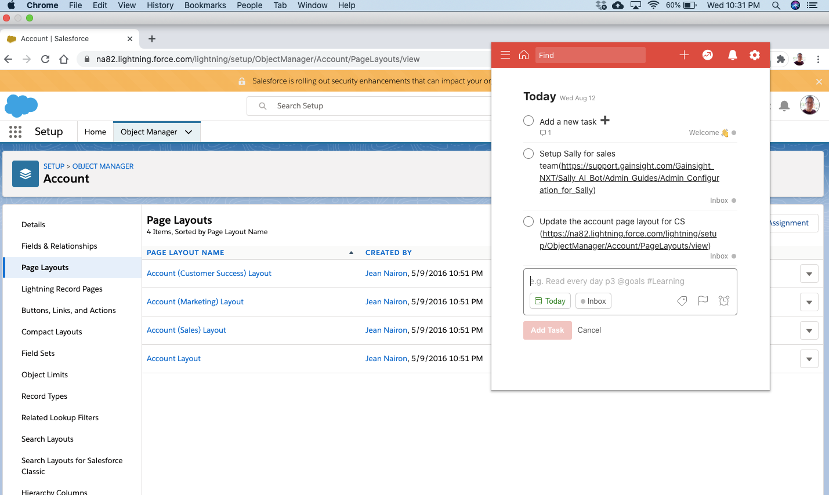Open Todoist settings gear

tap(755, 55)
